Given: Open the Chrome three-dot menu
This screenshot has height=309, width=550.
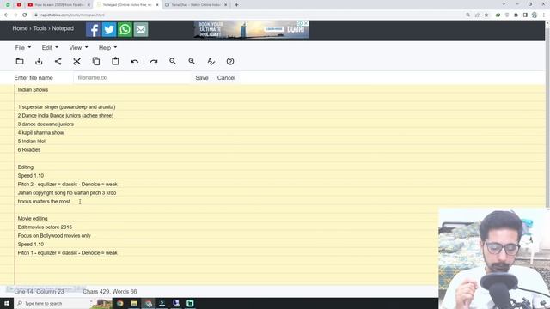Looking at the screenshot, I should (x=544, y=15).
